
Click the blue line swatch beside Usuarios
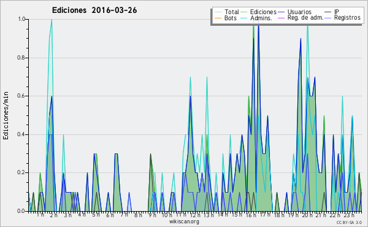[x=281, y=12]
